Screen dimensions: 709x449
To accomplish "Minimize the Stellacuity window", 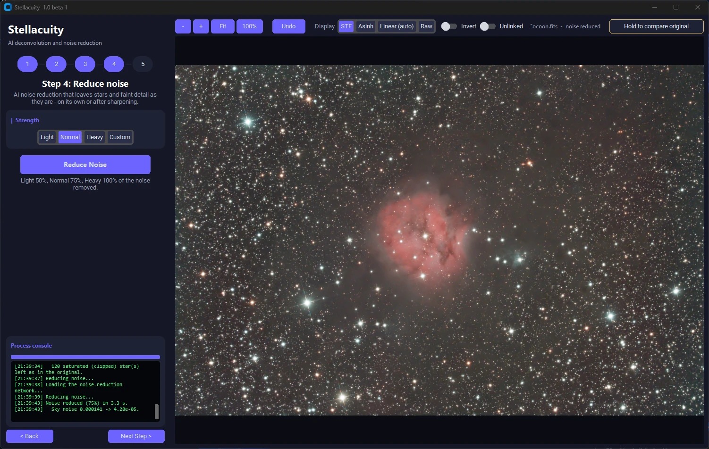I will pos(655,7).
